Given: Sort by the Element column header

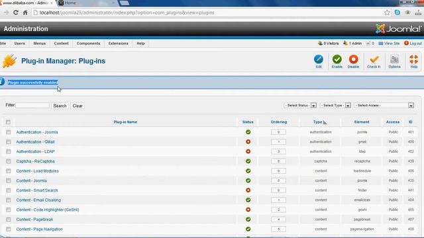Looking at the screenshot, I should click(x=362, y=122).
